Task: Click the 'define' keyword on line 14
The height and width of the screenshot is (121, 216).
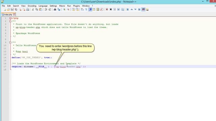Action: tap(16, 57)
